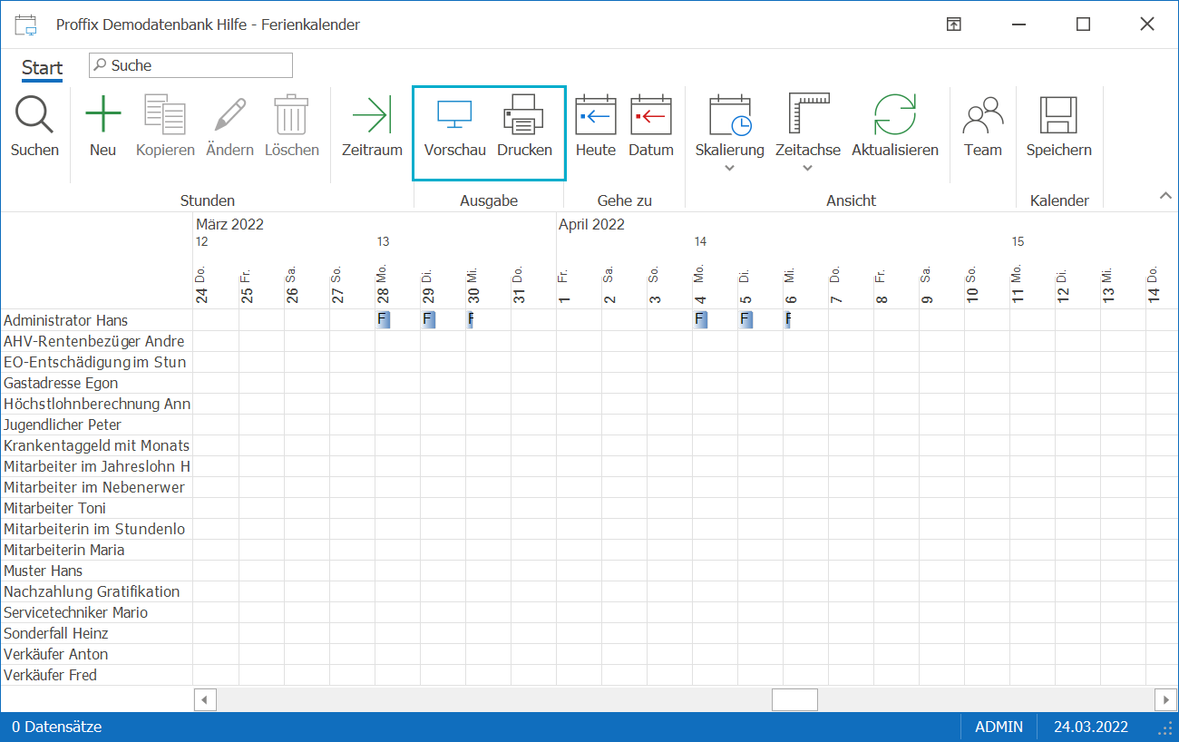Select the row Sonderfall Heinz
This screenshot has width=1179, height=742.
[96, 633]
